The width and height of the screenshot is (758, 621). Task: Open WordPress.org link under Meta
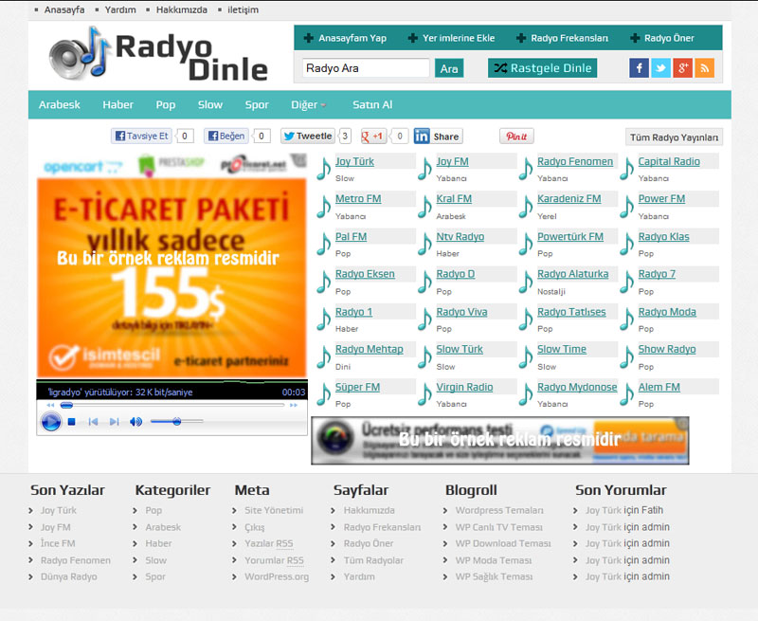[x=277, y=577]
